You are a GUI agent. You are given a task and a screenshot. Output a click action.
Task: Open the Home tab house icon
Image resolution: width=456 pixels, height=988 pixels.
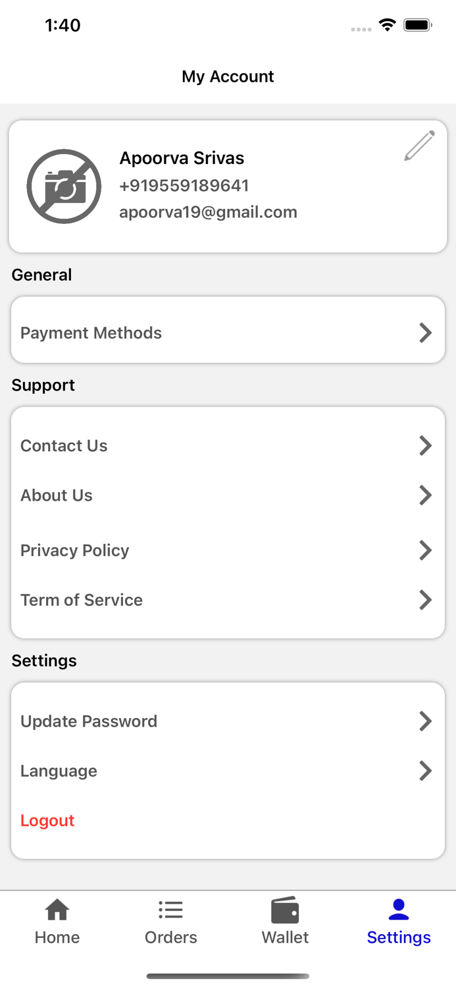click(x=57, y=910)
